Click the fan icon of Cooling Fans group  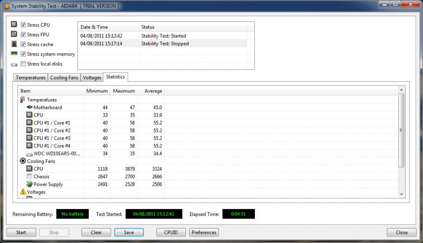pos(23,161)
